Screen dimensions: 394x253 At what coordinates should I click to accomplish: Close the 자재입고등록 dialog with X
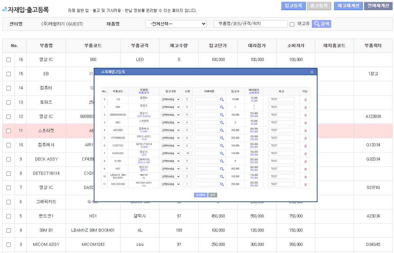point(312,72)
